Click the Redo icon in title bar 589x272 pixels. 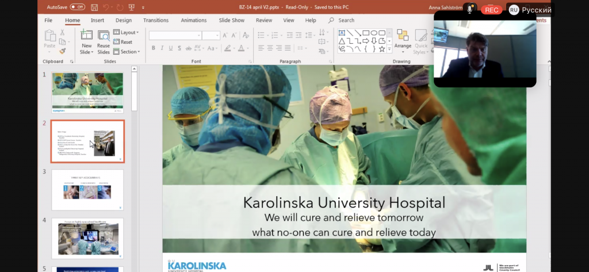click(120, 7)
